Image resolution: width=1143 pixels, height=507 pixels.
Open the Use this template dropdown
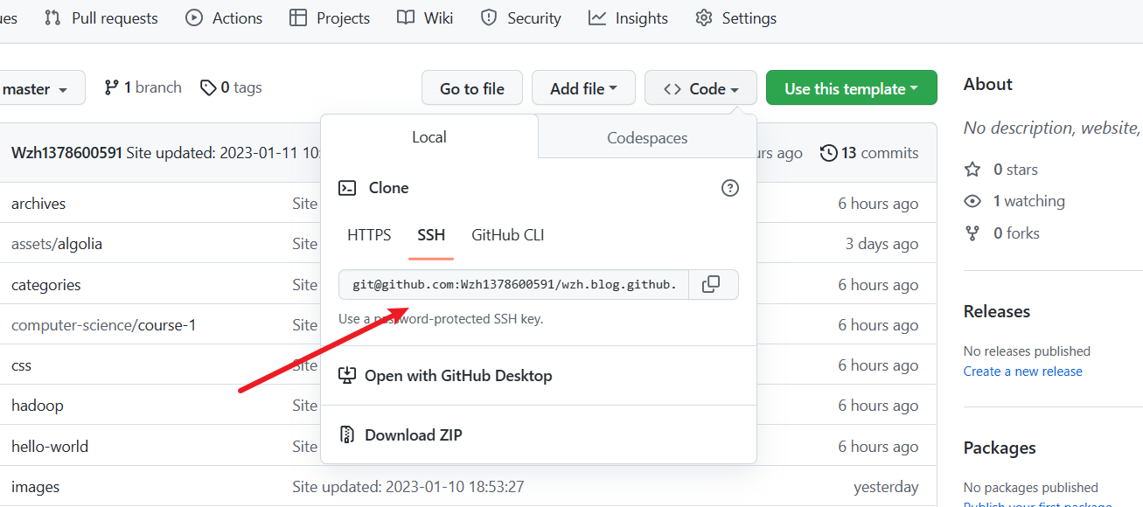tap(851, 88)
